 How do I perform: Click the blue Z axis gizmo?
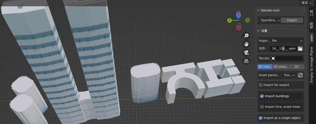point(238,15)
